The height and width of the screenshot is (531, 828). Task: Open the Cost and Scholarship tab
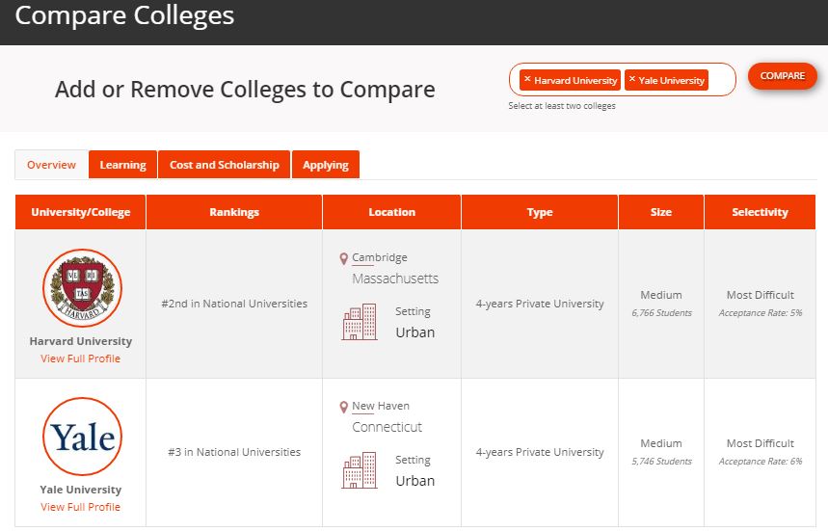(x=224, y=165)
